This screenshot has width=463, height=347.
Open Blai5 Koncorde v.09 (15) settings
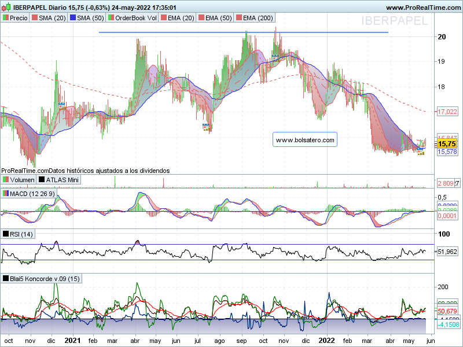41,279
